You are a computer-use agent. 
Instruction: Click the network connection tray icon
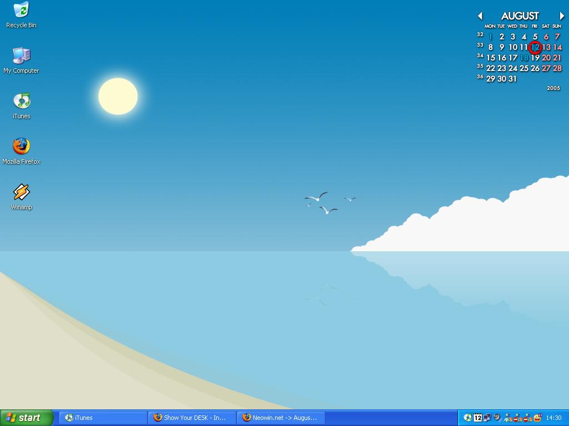(x=487, y=418)
